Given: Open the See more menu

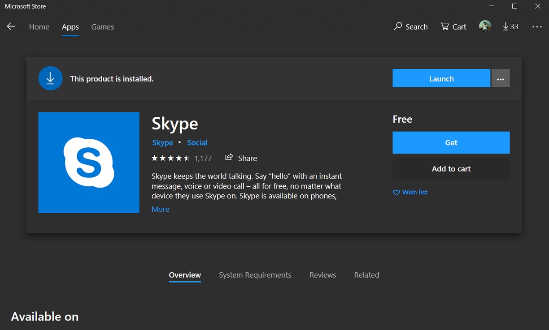Looking at the screenshot, I should [x=536, y=26].
